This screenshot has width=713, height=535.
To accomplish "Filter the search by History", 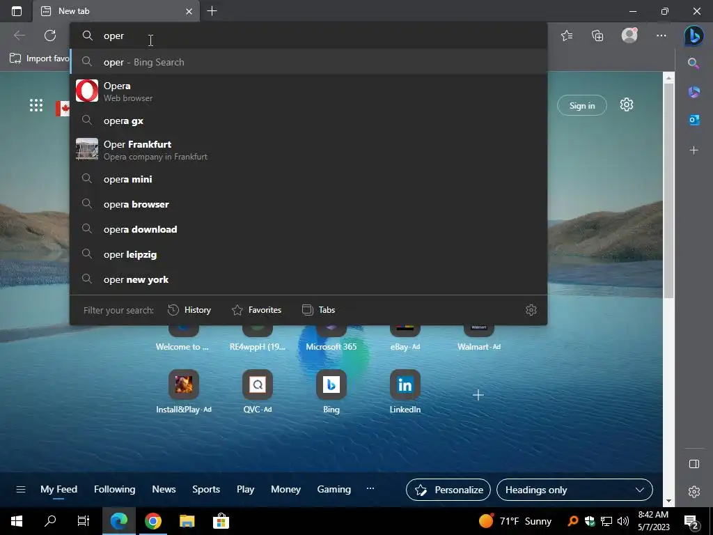I will click(189, 310).
